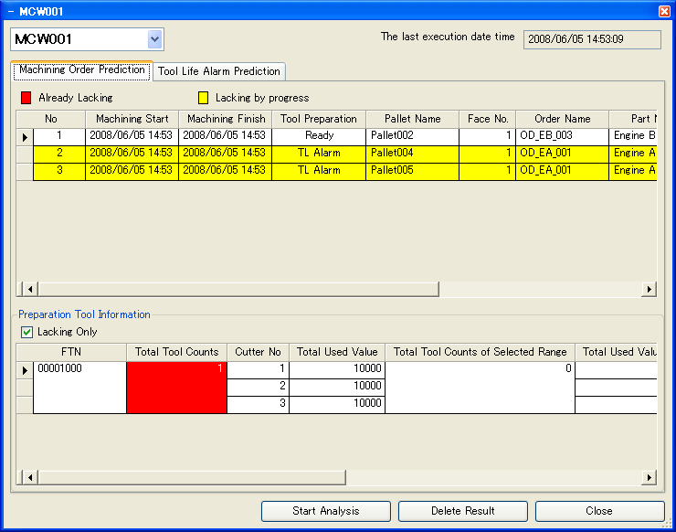This screenshot has height=532, width=676.
Task: Click the yellow Lacking by progress swatch
Action: pos(203,98)
